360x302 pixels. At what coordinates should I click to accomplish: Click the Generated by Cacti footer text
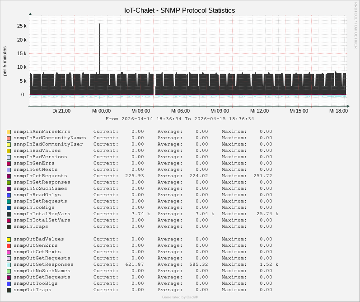point(180,297)
